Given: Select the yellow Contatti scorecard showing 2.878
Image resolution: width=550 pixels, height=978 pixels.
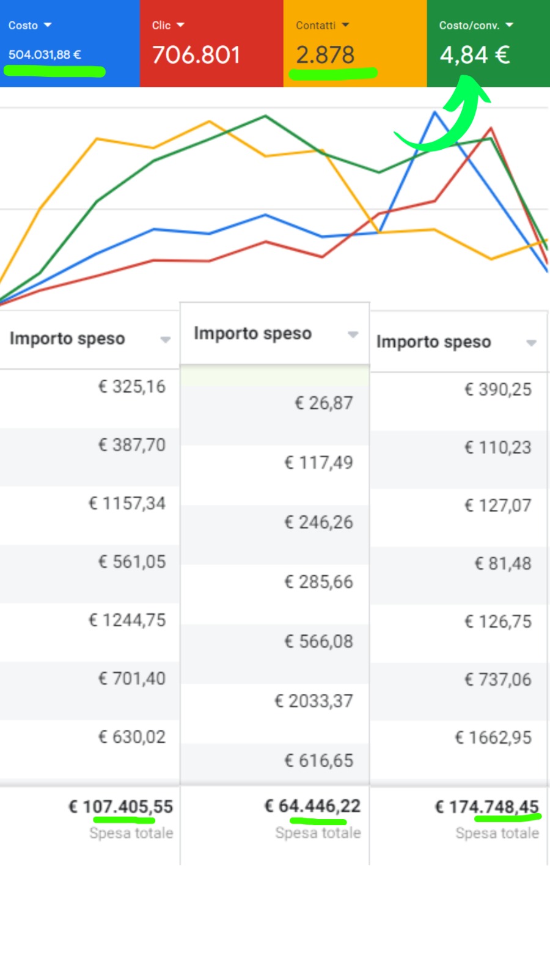Looking at the screenshot, I should [354, 43].
